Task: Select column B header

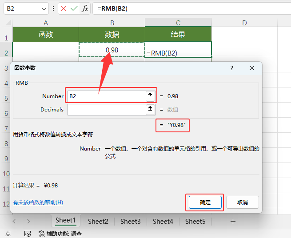Action: [x=112, y=23]
